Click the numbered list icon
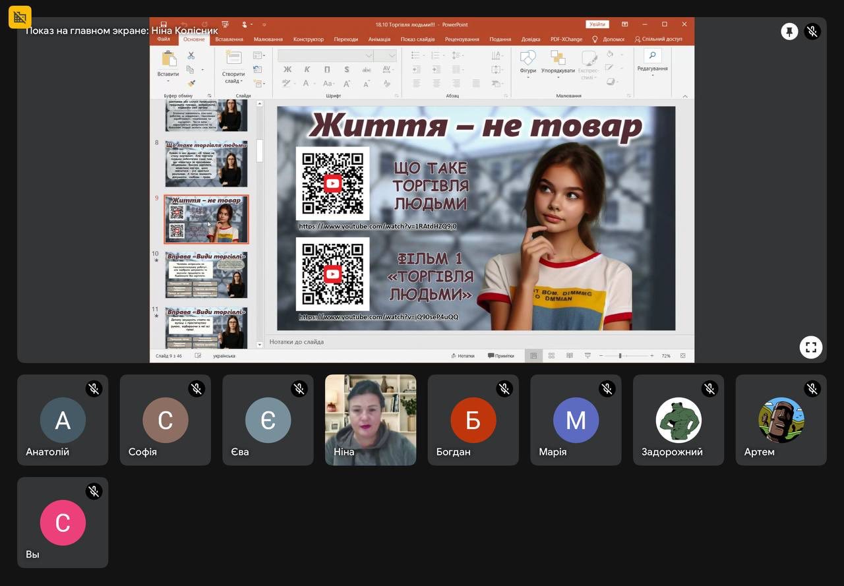Viewport: 844px width, 586px height. point(437,55)
